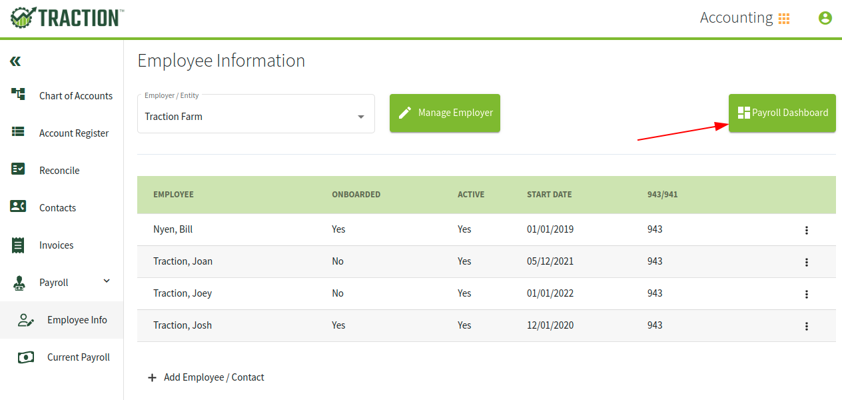The width and height of the screenshot is (842, 400).
Task: Navigate to Reconcile
Action: (x=59, y=171)
